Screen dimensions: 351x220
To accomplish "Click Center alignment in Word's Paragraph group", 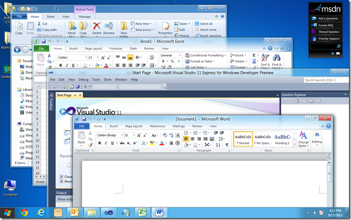I will (x=193, y=139).
